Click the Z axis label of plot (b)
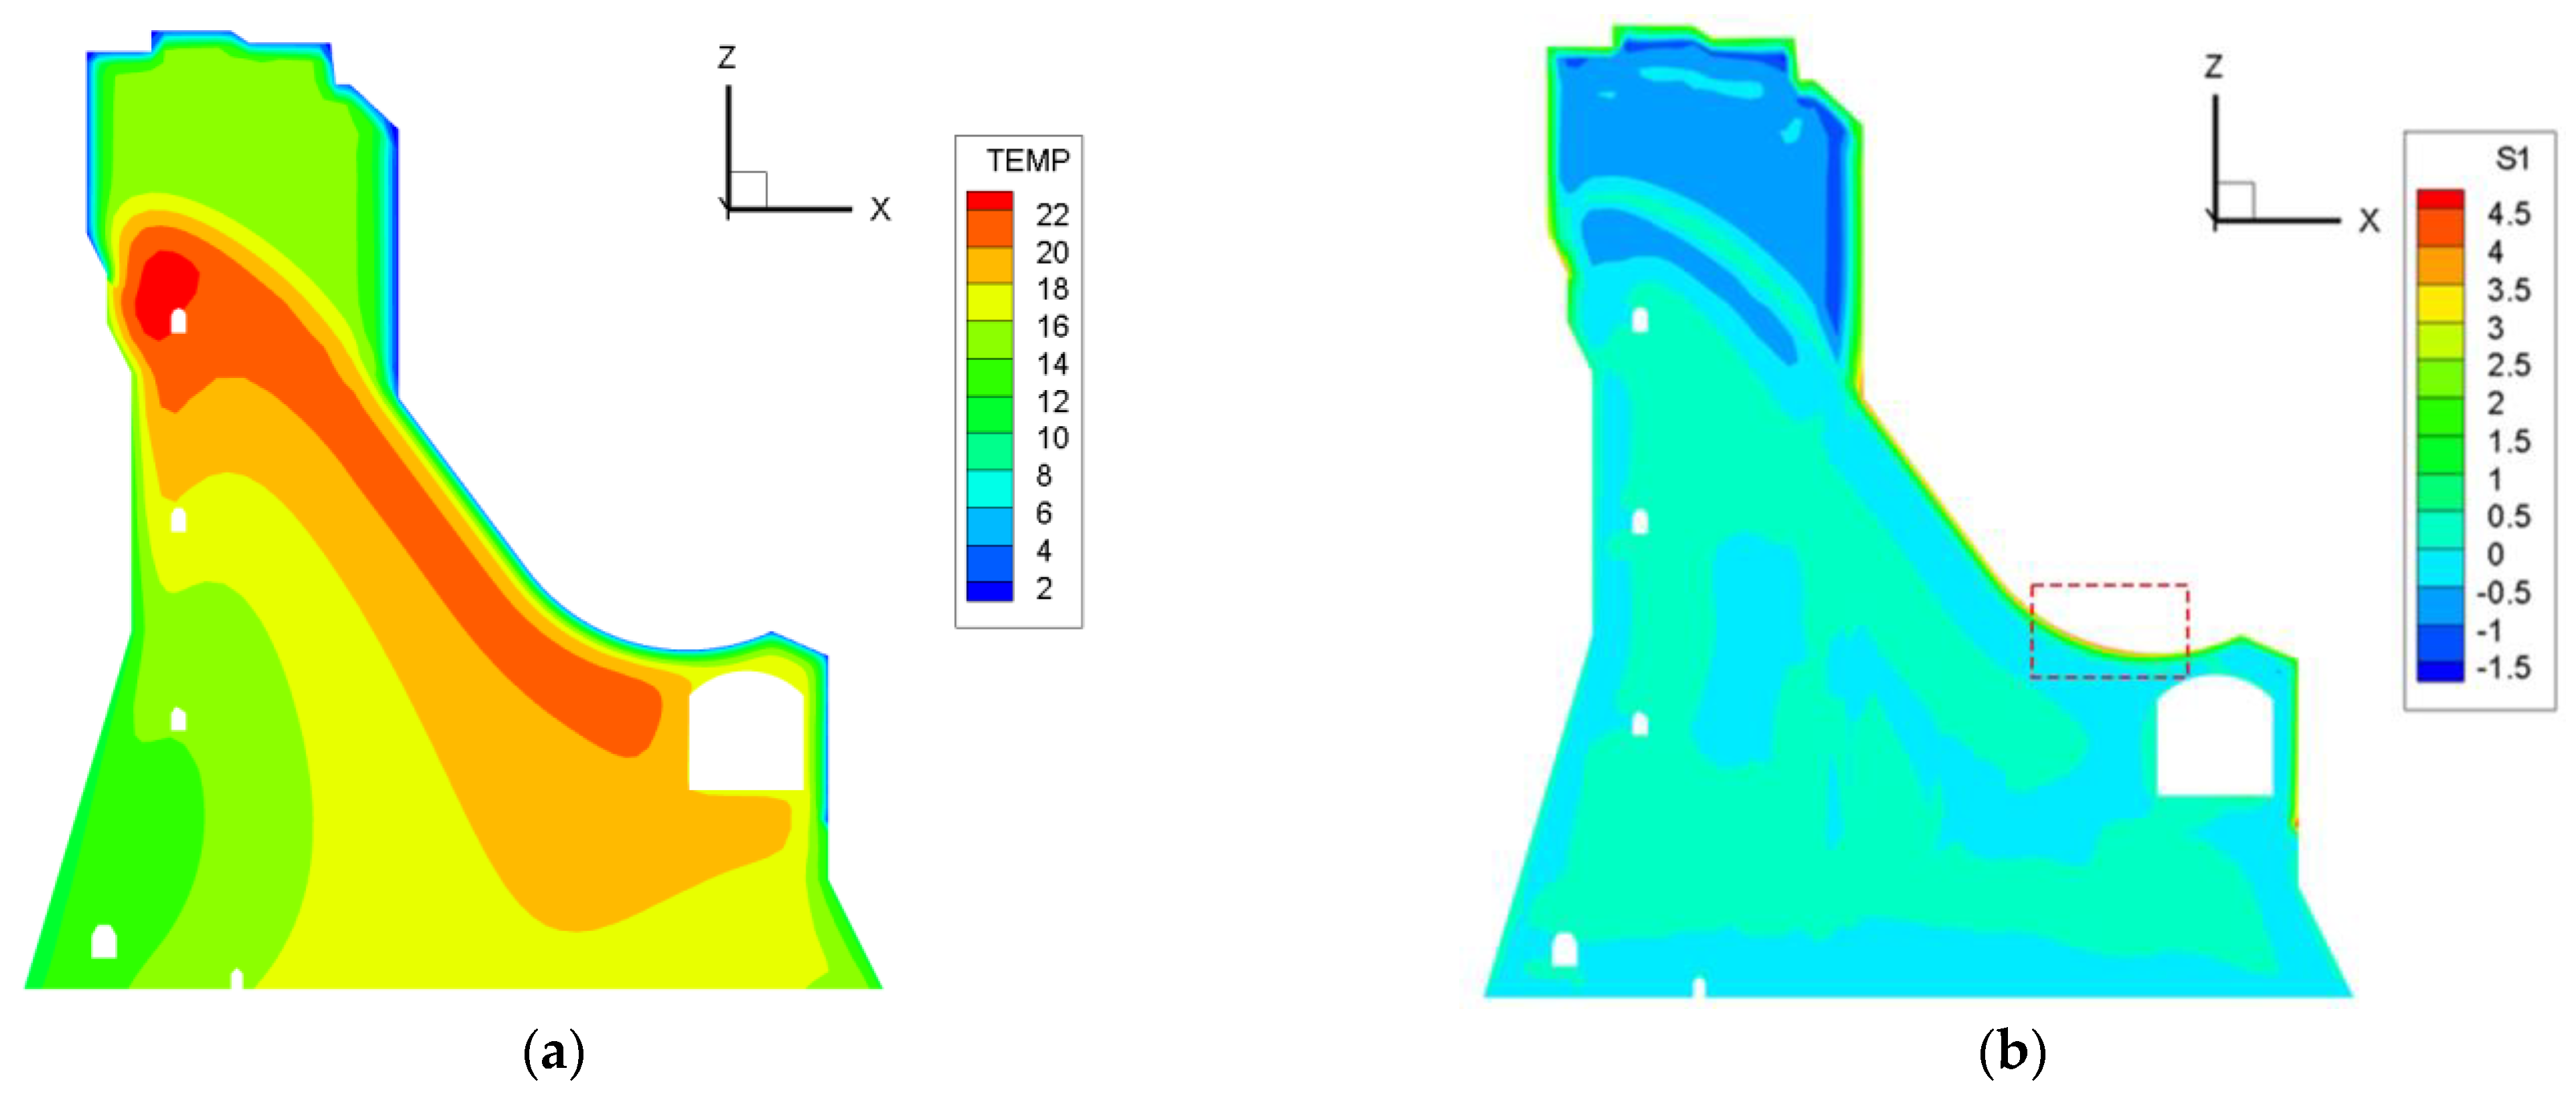This screenshot has height=1100, width=2576. pos(2214,67)
